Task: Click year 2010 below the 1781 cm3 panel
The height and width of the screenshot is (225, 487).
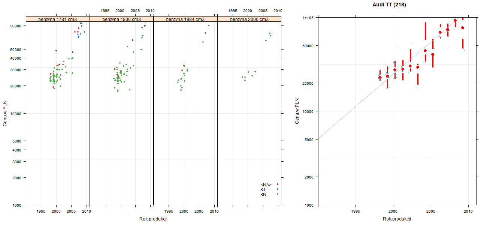Action: tap(86, 211)
